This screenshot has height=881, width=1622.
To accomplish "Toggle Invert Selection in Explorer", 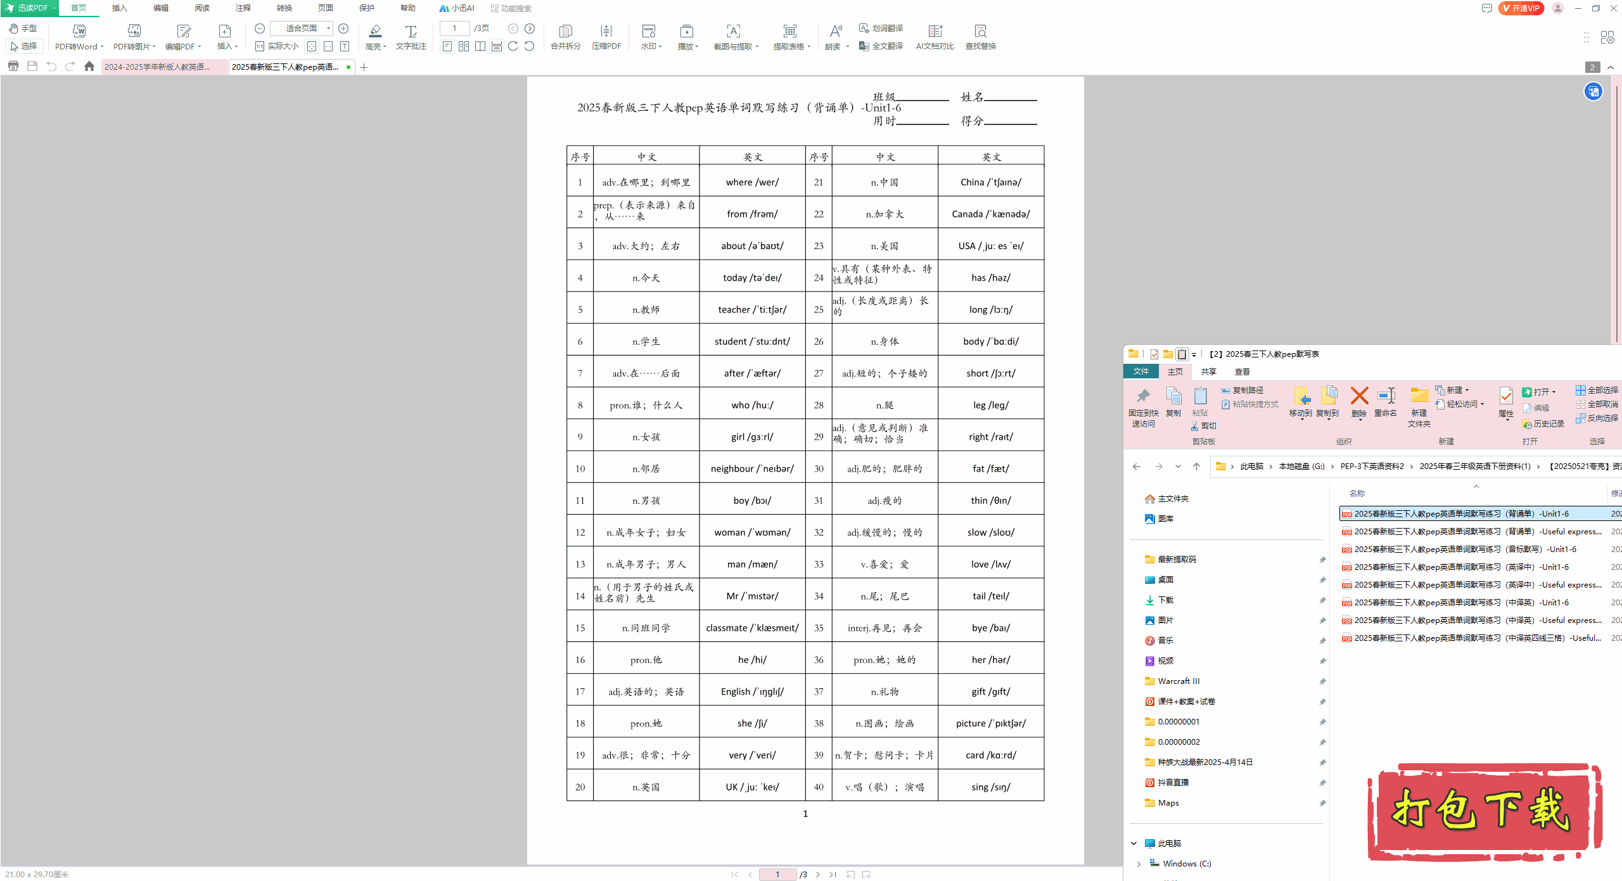I will pos(1597,418).
